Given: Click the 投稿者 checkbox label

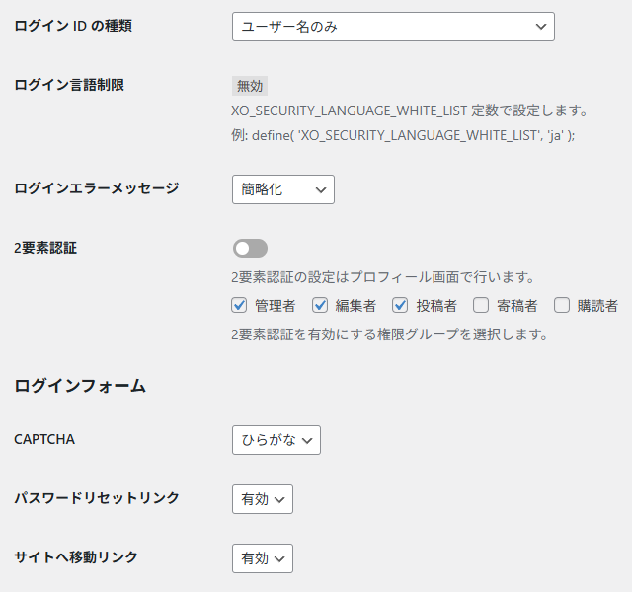Looking at the screenshot, I should click(x=436, y=306).
